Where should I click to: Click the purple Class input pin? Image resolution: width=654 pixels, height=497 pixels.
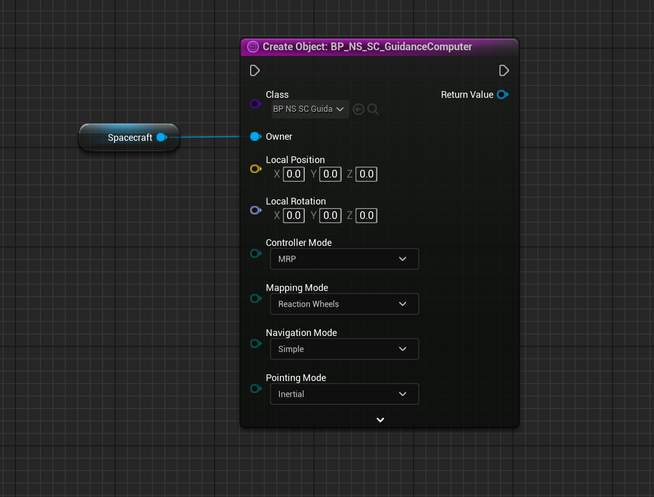tap(255, 104)
